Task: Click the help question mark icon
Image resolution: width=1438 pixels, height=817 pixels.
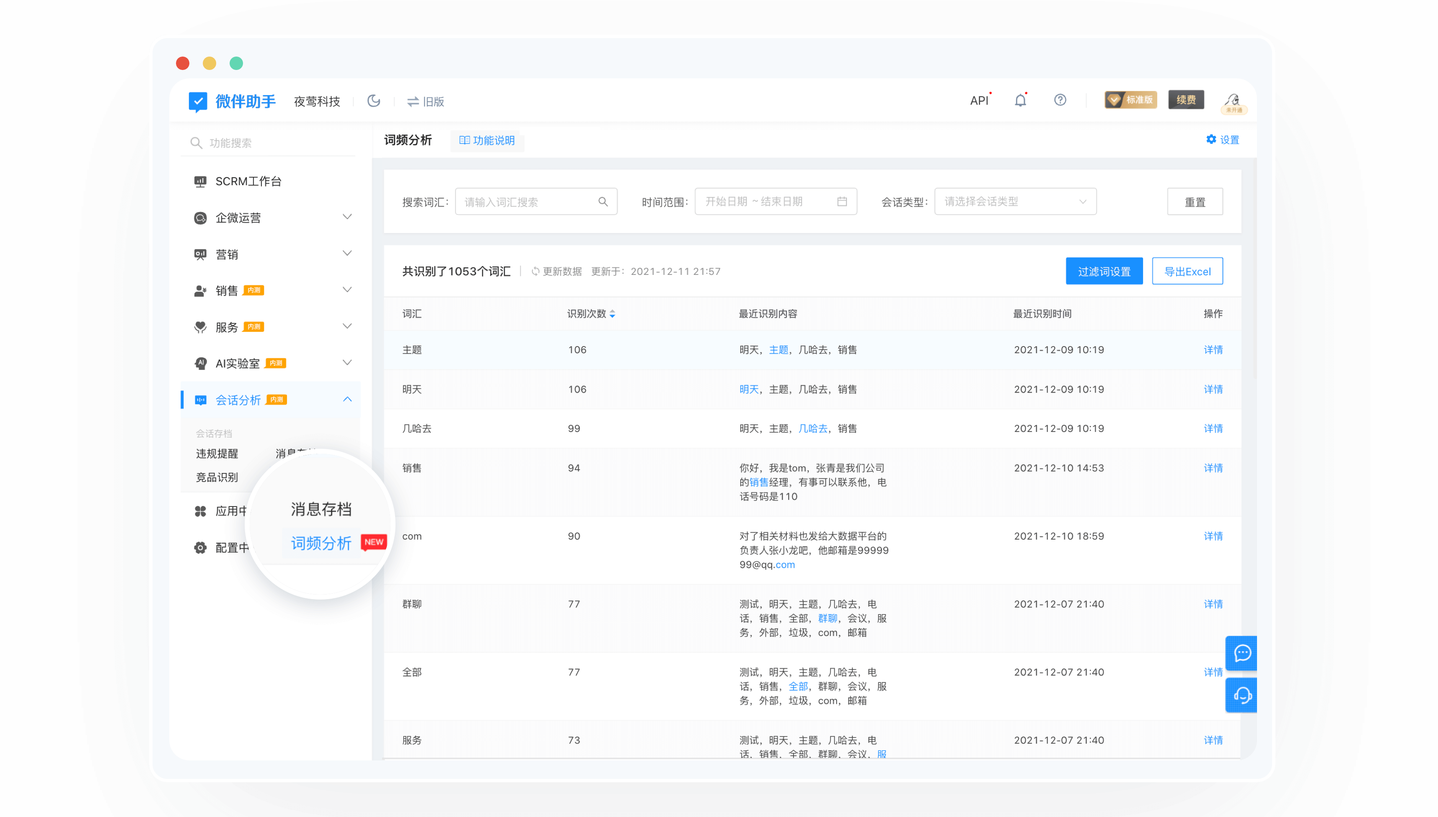Action: pyautogui.click(x=1060, y=100)
